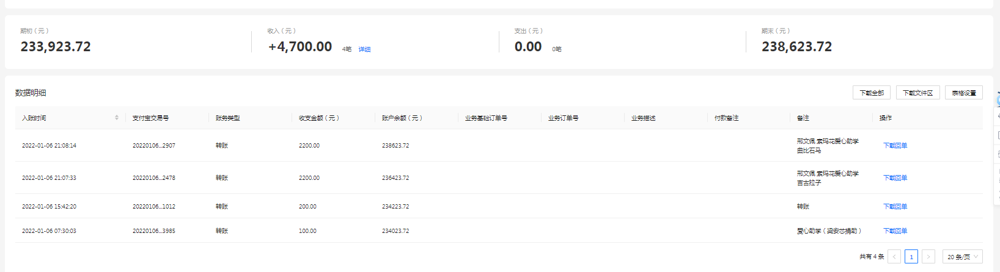This screenshot has width=1000, height=272.
Task: Open the 详细 link next to income
Action: tap(364, 49)
